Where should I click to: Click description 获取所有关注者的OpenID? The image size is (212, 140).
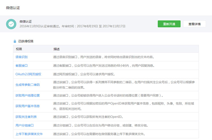(x=88, y=117)
